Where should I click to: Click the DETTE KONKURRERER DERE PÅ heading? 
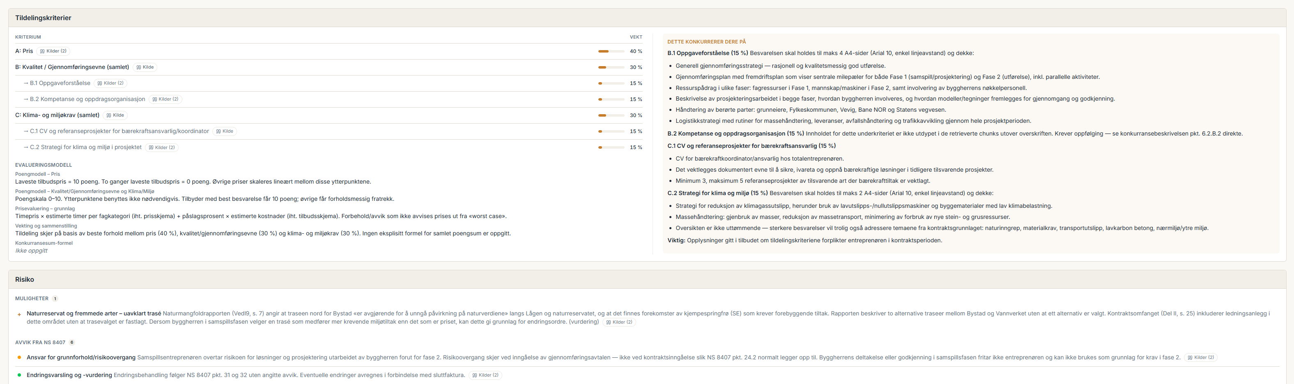coord(707,42)
